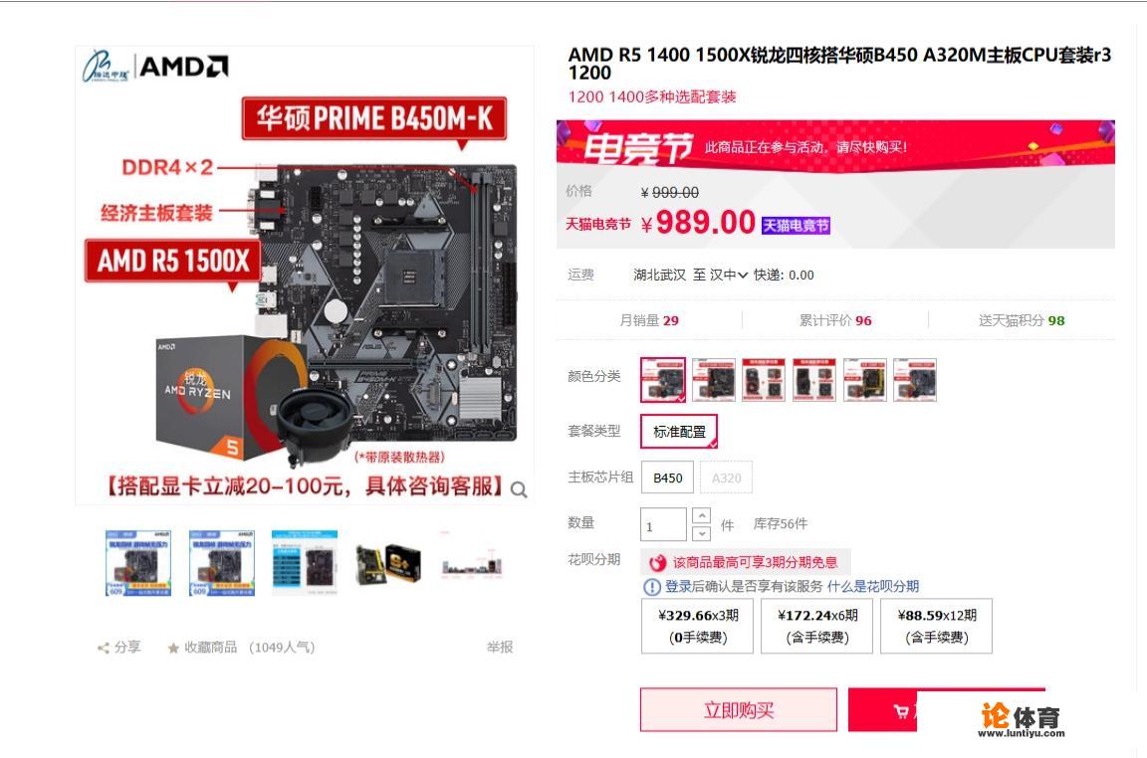Choose the A320 chipset option
Viewport: 1147px width, 758px height.
[x=727, y=477]
